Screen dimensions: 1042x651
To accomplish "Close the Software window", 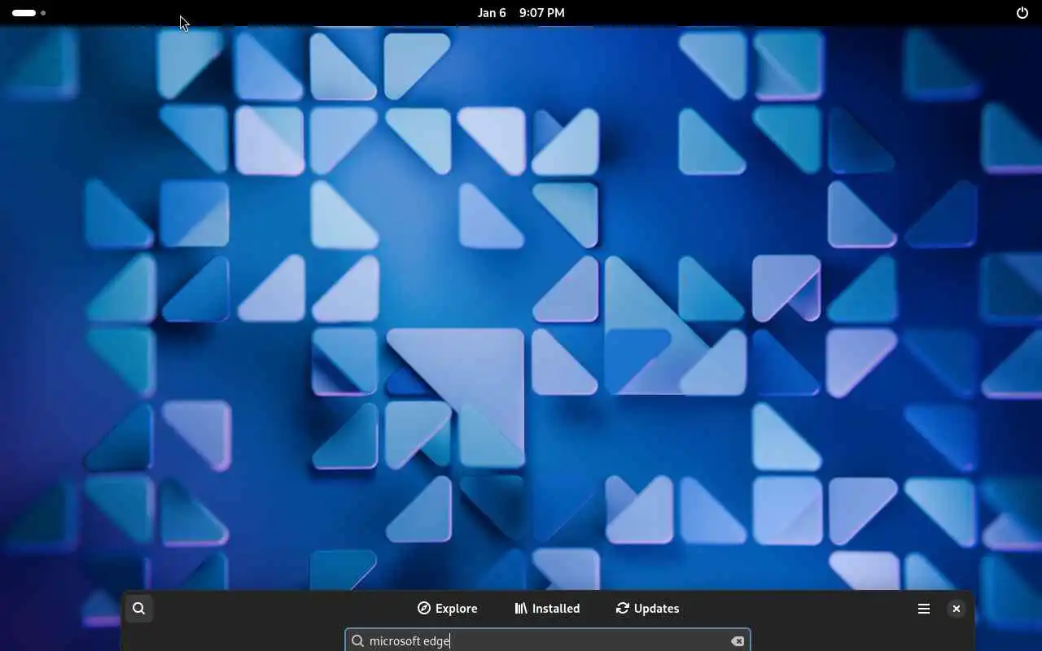I will click(957, 609).
